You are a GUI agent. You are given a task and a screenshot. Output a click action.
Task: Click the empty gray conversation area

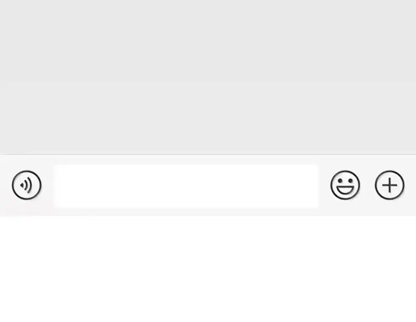(x=208, y=77)
